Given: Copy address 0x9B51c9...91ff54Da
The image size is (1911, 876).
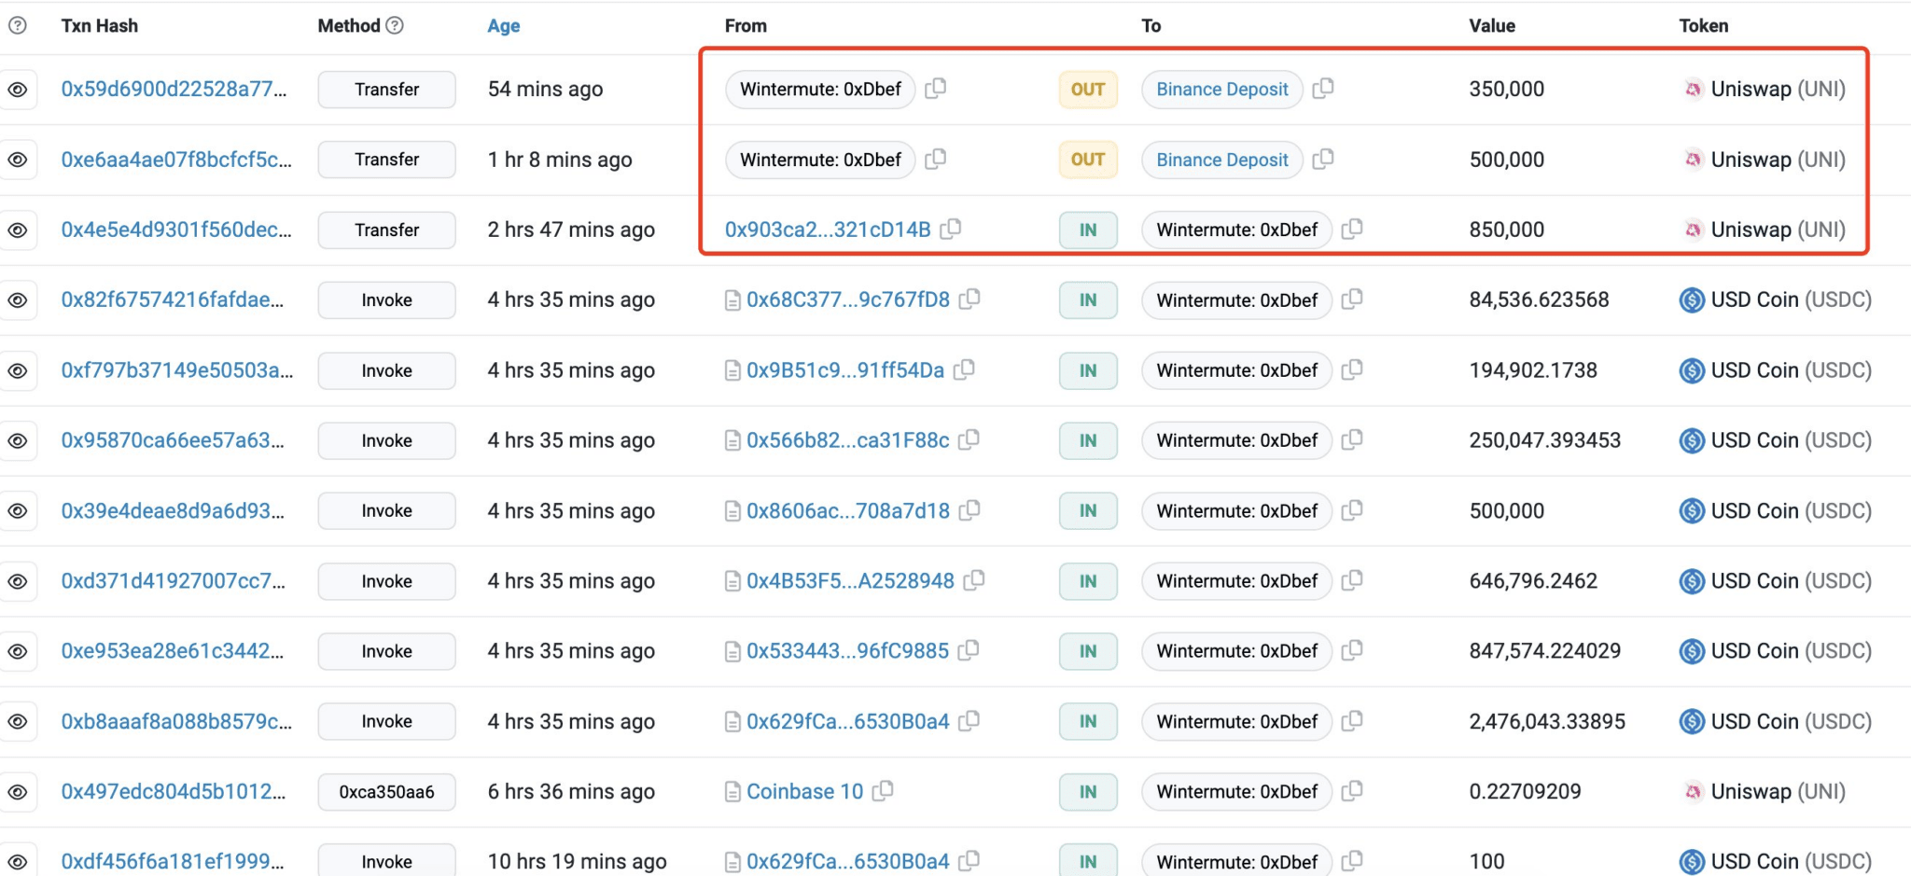Looking at the screenshot, I should 965,369.
